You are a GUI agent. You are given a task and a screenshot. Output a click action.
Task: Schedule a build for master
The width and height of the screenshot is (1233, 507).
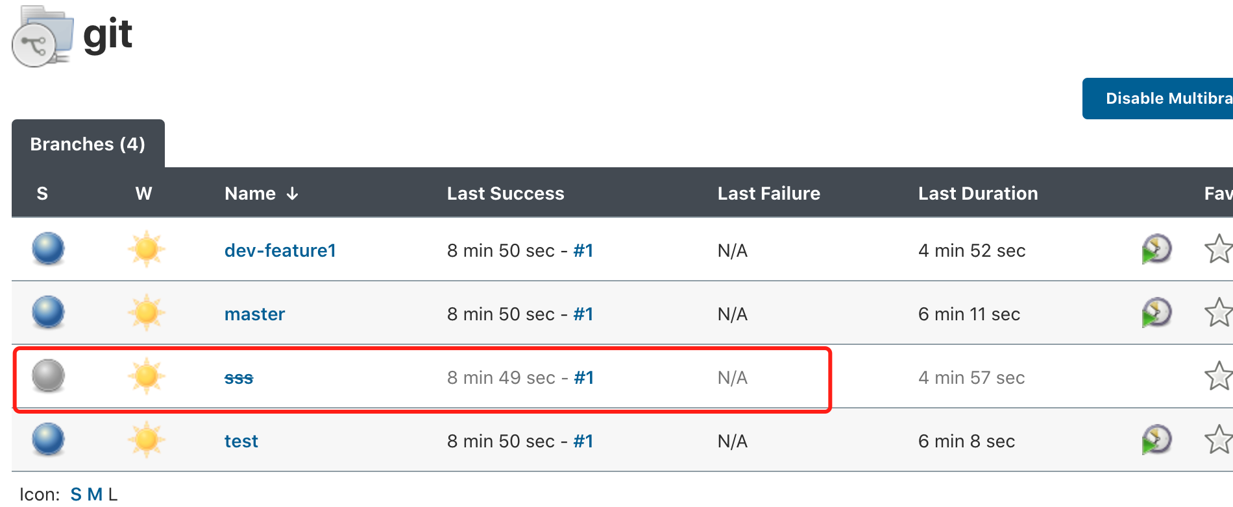(1157, 313)
